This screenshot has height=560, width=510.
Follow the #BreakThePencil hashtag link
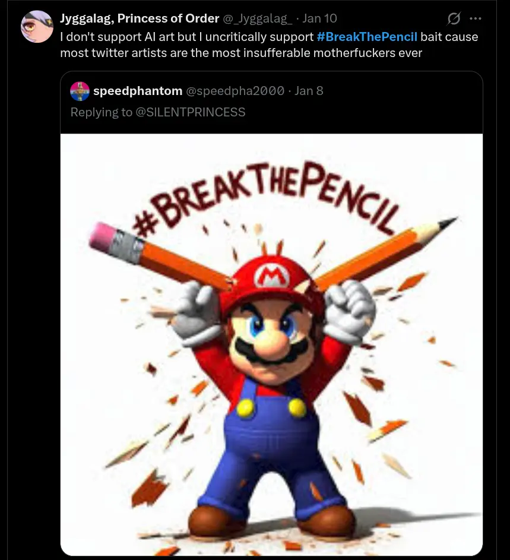(x=367, y=37)
